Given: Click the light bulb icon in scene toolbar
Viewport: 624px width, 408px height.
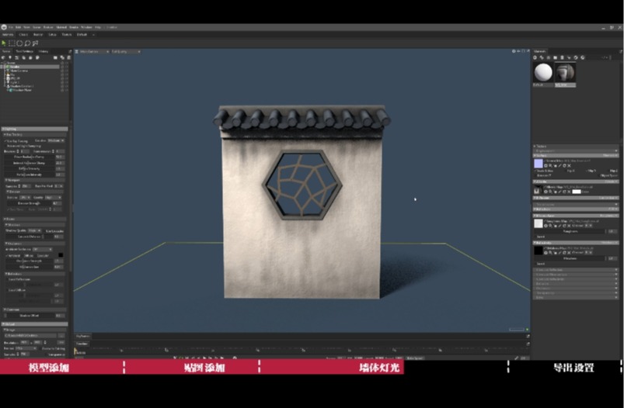Looking at the screenshot, I should [10, 57].
